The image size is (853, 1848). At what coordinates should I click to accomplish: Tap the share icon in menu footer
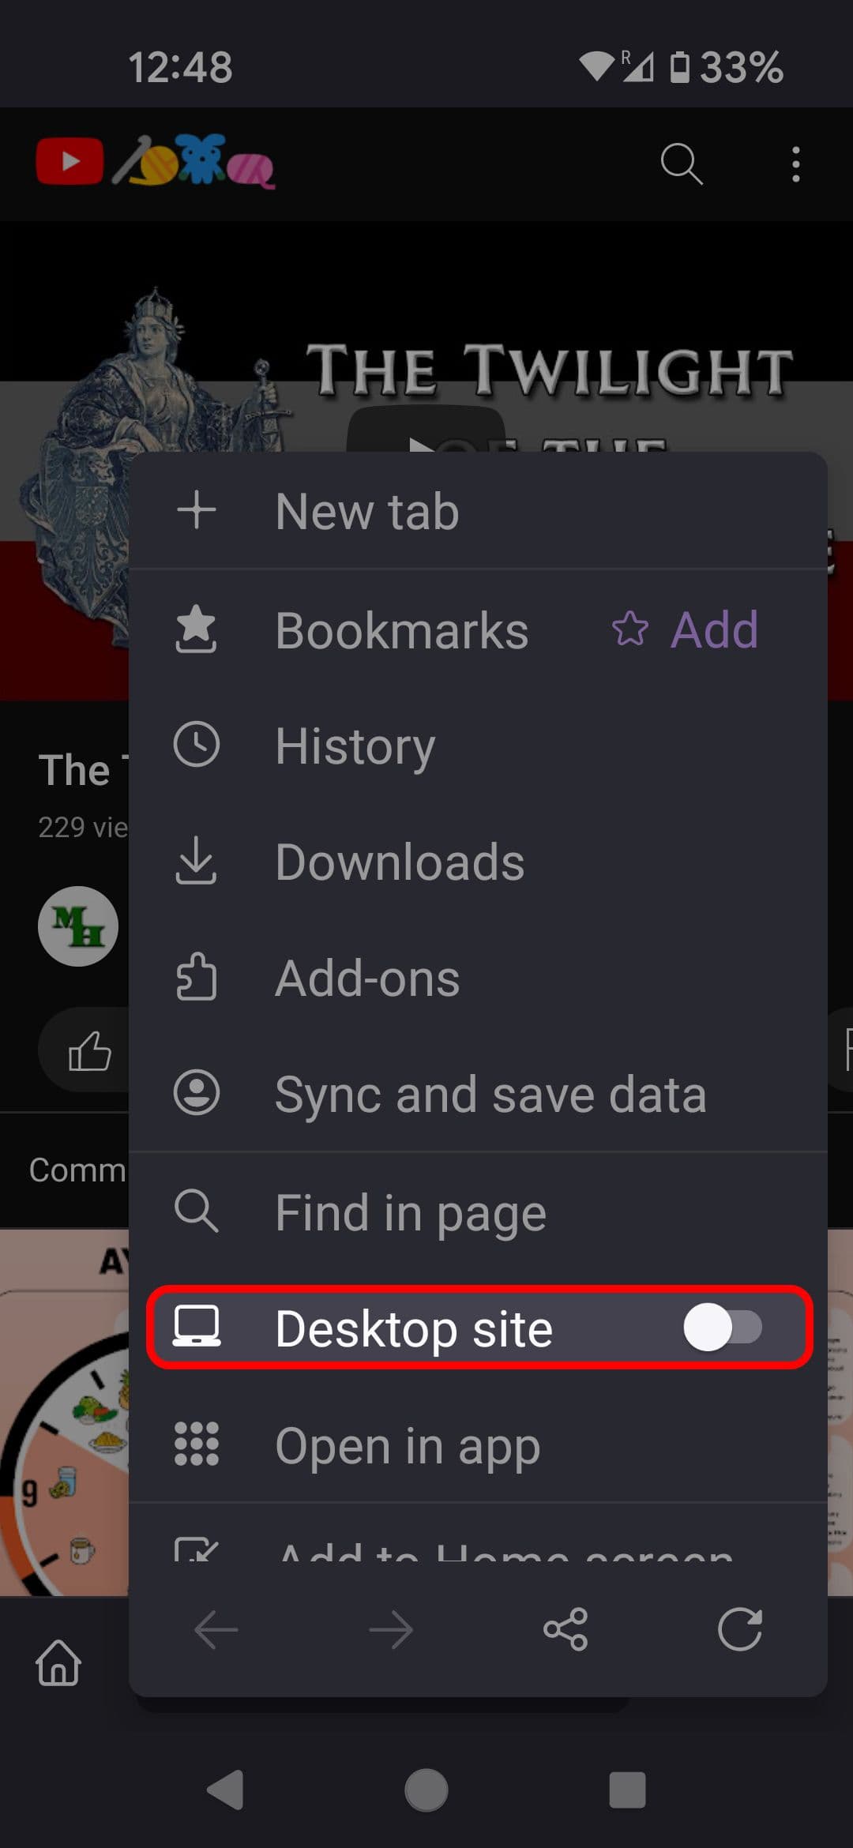click(x=566, y=1628)
